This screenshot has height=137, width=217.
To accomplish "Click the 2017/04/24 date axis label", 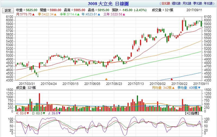I will pos(49,84).
